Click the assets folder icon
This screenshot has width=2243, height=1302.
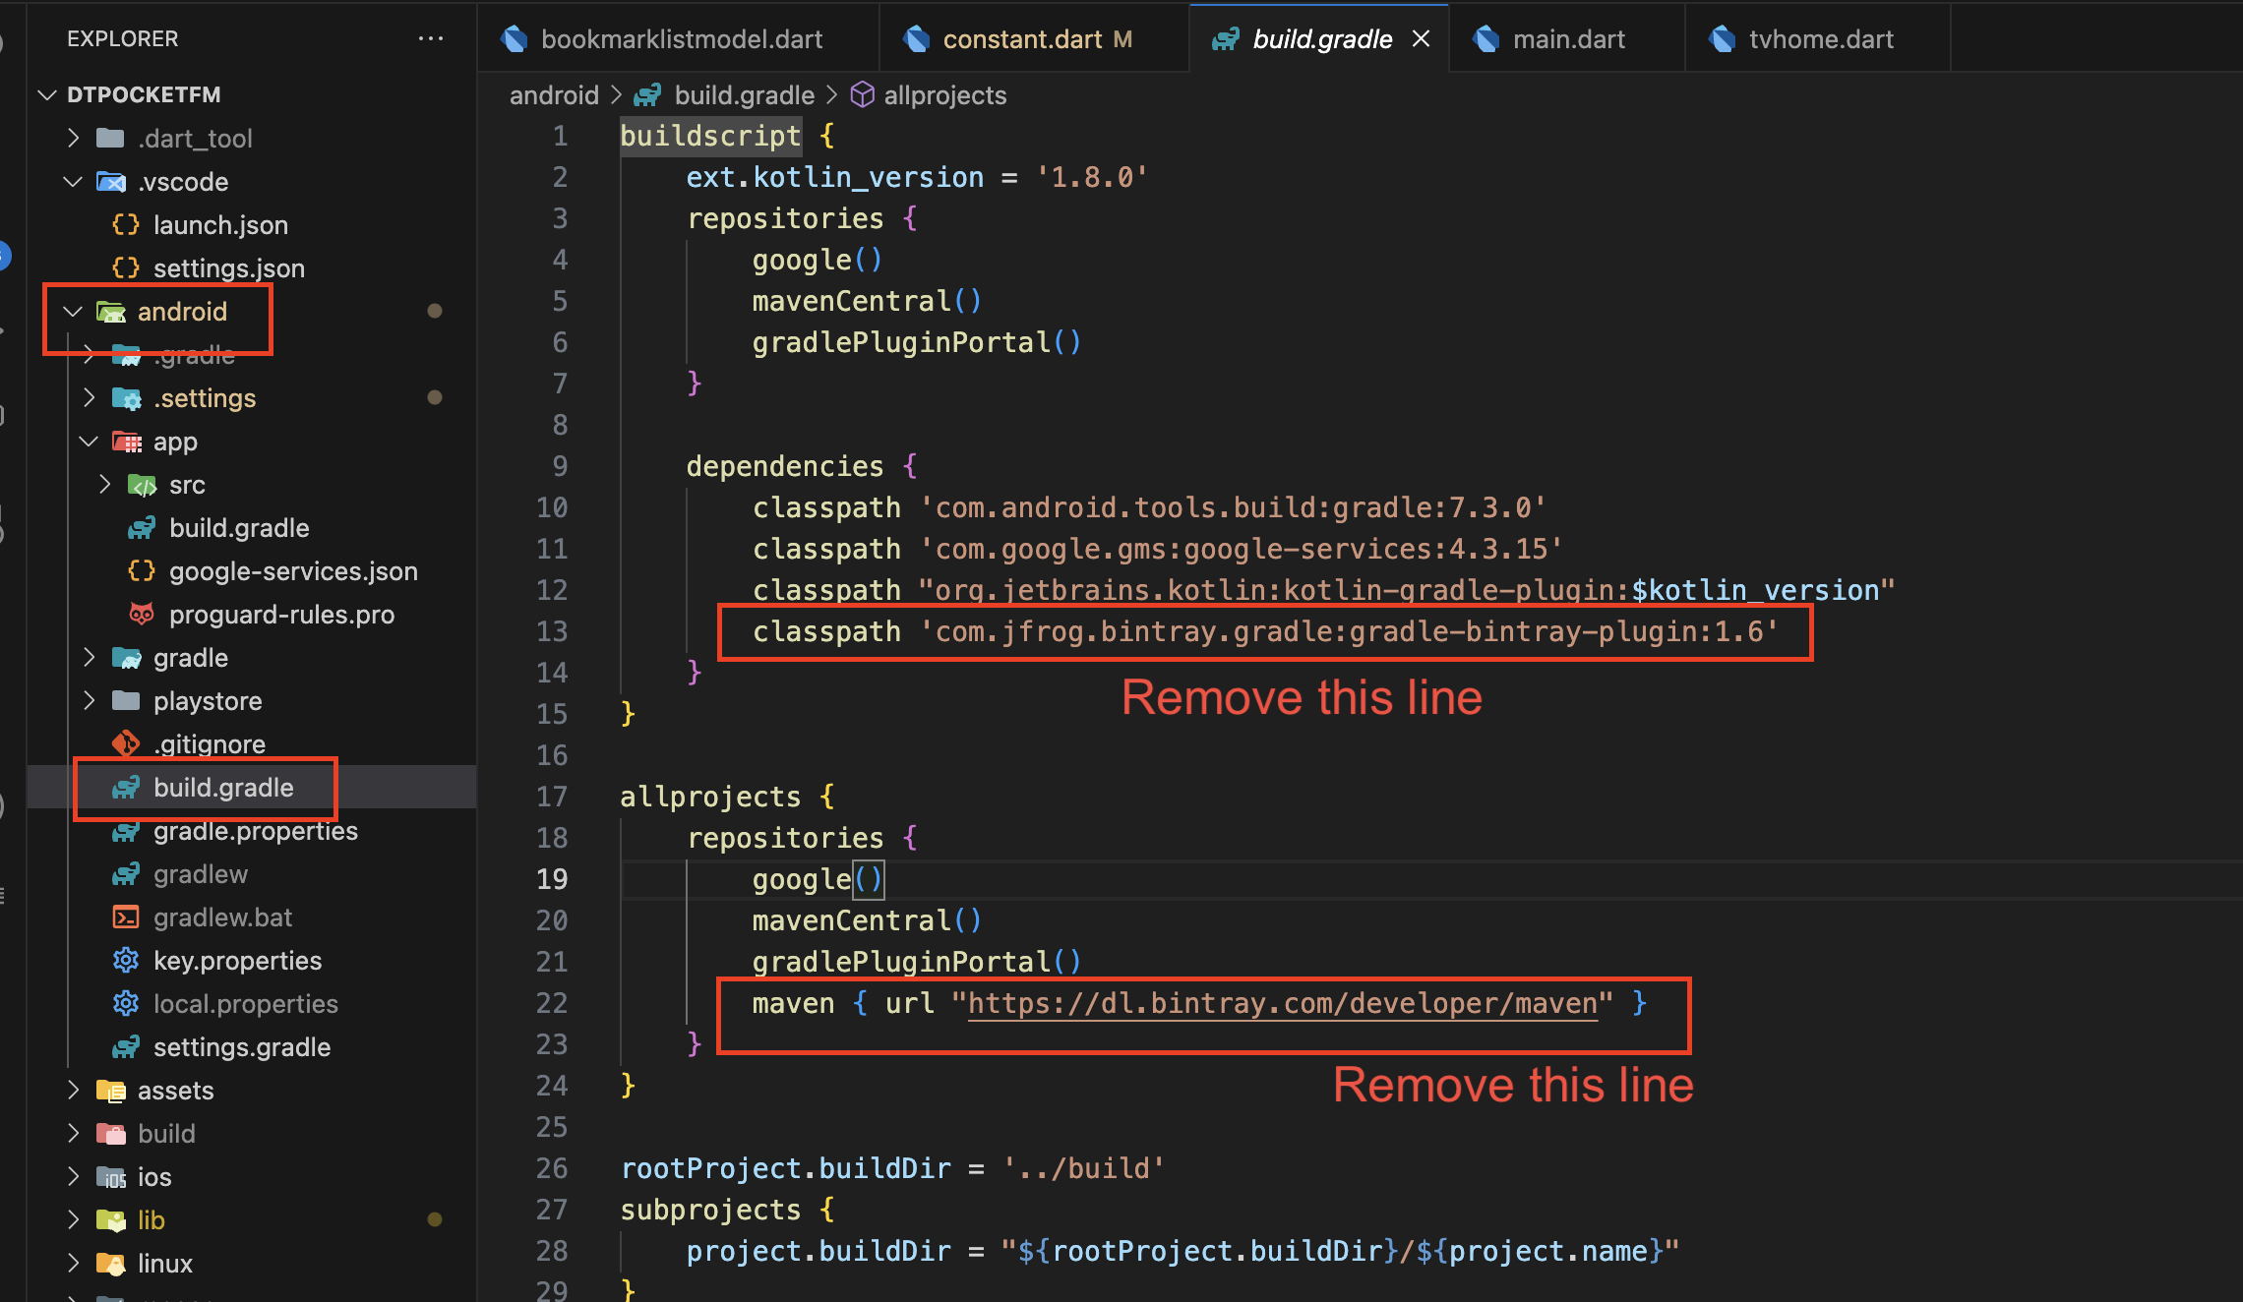click(110, 1091)
